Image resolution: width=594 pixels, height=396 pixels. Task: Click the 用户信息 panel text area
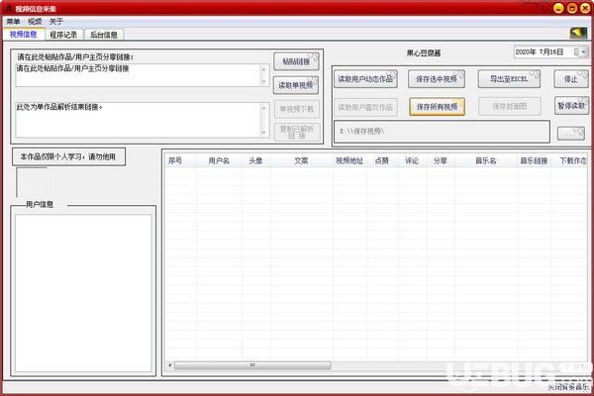click(x=83, y=293)
